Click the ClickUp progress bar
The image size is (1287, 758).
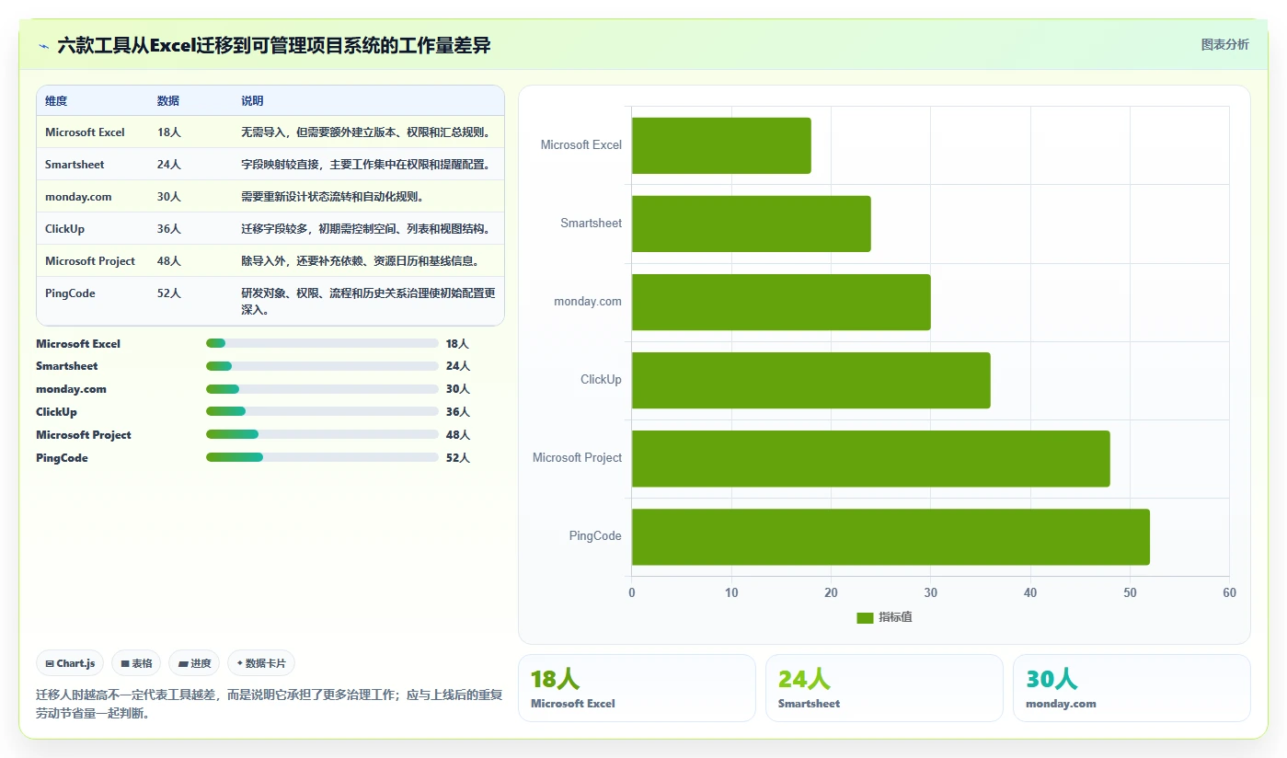click(x=322, y=411)
